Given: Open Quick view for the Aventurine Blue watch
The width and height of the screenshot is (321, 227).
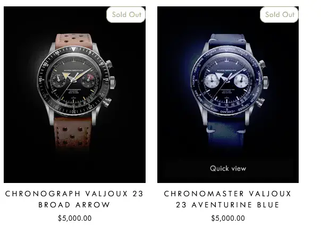Looking at the screenshot, I should pos(228,169).
